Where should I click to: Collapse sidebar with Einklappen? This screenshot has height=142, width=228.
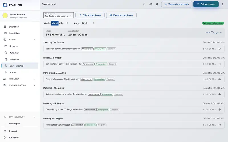point(20,124)
